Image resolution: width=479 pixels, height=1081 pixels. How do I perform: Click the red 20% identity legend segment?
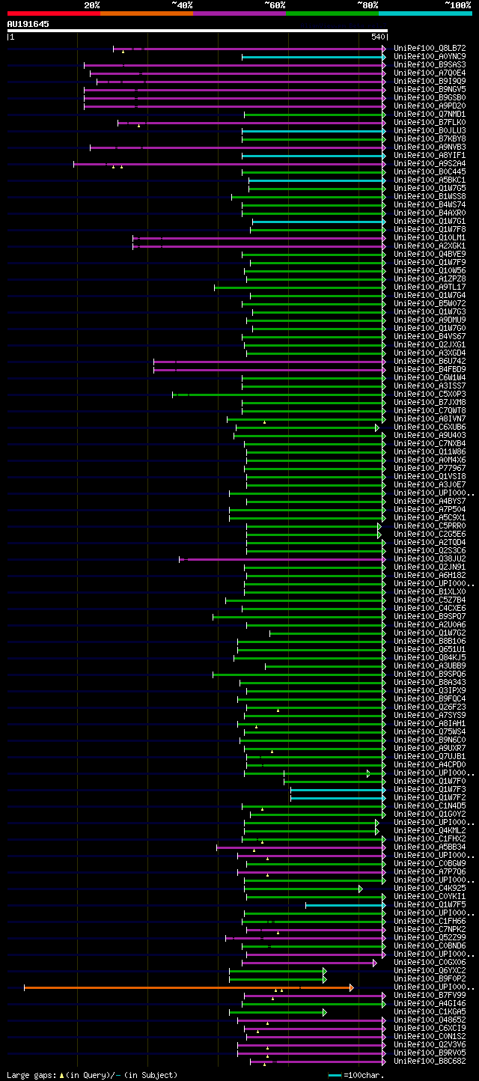[54, 13]
